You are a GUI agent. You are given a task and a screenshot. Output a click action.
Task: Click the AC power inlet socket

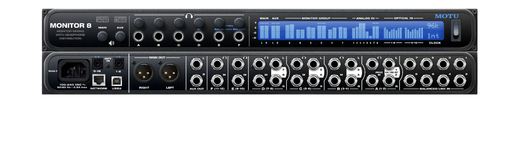74,71
